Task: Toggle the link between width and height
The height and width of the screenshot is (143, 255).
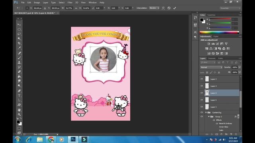Action: click(x=76, y=8)
